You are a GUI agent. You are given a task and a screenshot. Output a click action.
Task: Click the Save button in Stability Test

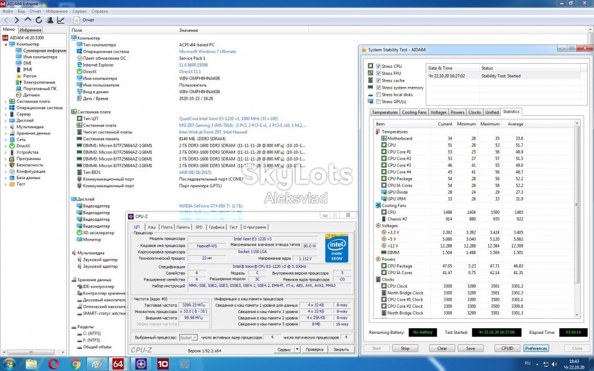pyautogui.click(x=470, y=348)
